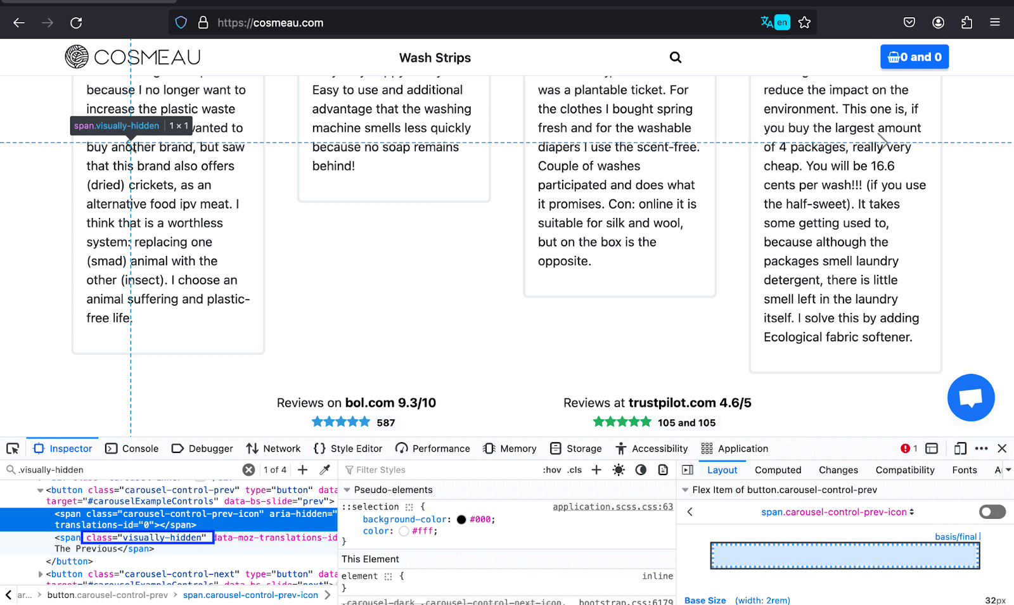Screen dimensions: 1014x605
Task: Open the shopping cart button
Action: [x=915, y=57]
